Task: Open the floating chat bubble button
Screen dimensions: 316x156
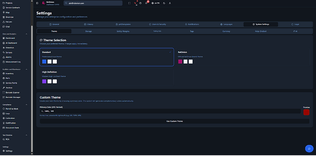Action: coord(309,148)
